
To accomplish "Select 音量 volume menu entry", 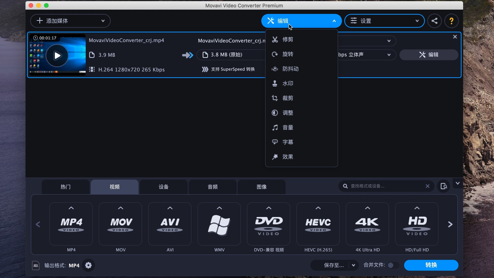I will point(301,127).
